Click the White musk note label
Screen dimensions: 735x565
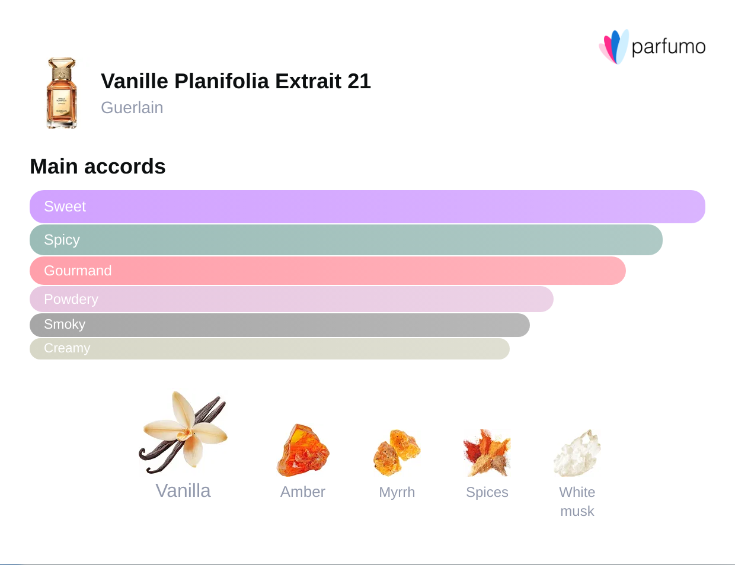(577, 502)
